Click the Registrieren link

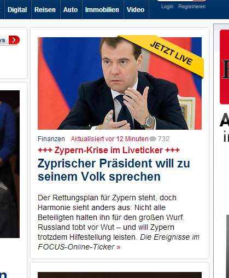click(x=192, y=7)
